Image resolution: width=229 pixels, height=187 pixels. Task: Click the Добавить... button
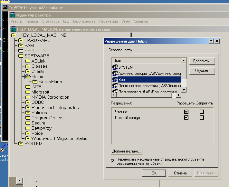pyautogui.click(x=202, y=61)
